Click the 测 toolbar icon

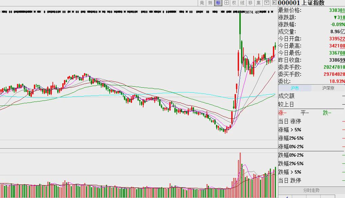[x=210, y=3]
